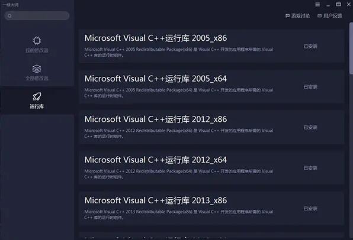The height and width of the screenshot is (240, 353).
Task: Open the 用户反馈 link
Action: click(333, 16)
